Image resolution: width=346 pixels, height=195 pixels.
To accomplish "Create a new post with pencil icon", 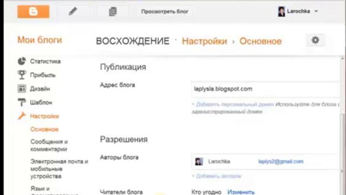I will tap(73, 11).
